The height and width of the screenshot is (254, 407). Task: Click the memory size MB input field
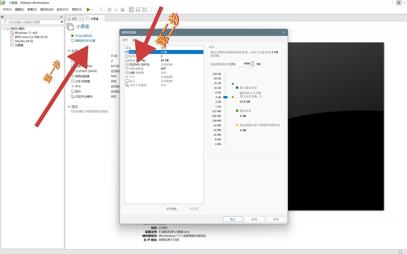click(244, 64)
